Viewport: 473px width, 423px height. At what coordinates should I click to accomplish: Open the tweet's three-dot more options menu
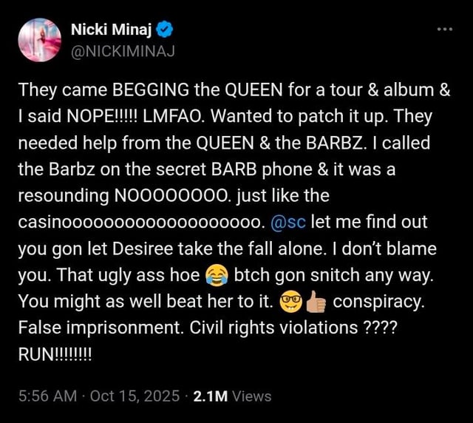pos(443,29)
